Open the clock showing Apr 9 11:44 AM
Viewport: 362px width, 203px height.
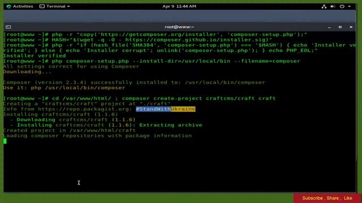[x=179, y=6]
